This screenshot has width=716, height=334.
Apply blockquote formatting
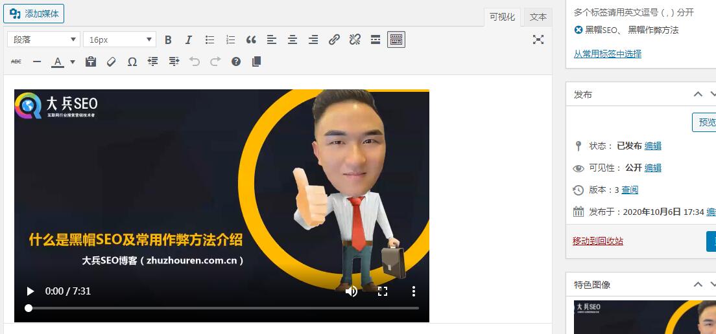(x=251, y=39)
